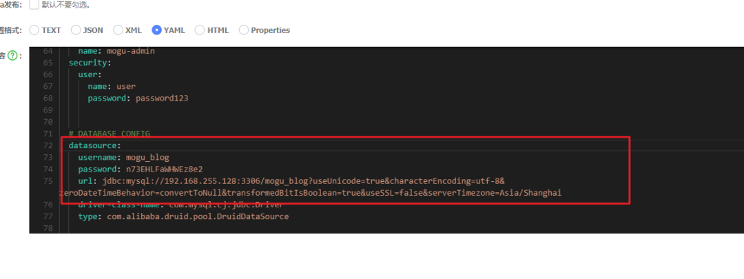Tick the Beta publish checkbox

pos(34,4)
